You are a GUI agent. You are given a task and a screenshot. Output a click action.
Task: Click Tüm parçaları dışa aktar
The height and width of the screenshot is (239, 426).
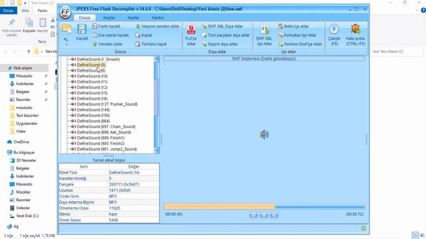click(226, 35)
